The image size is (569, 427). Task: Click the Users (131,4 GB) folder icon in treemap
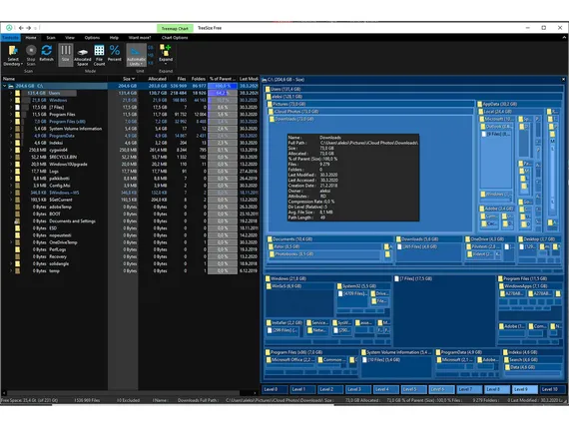(x=268, y=89)
